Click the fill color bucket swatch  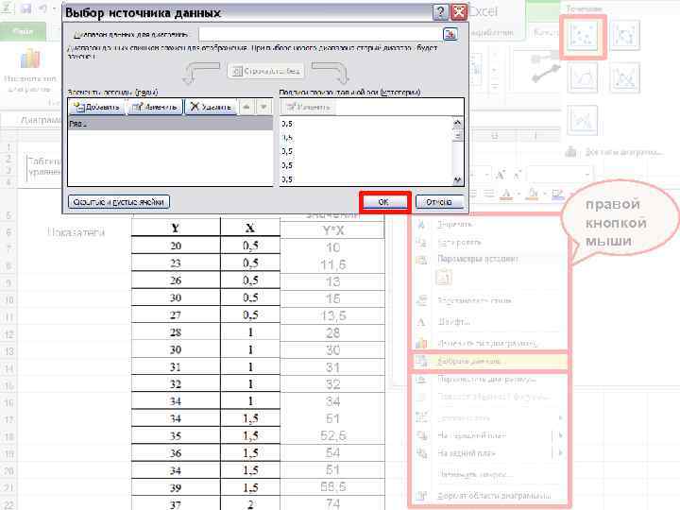(533, 194)
